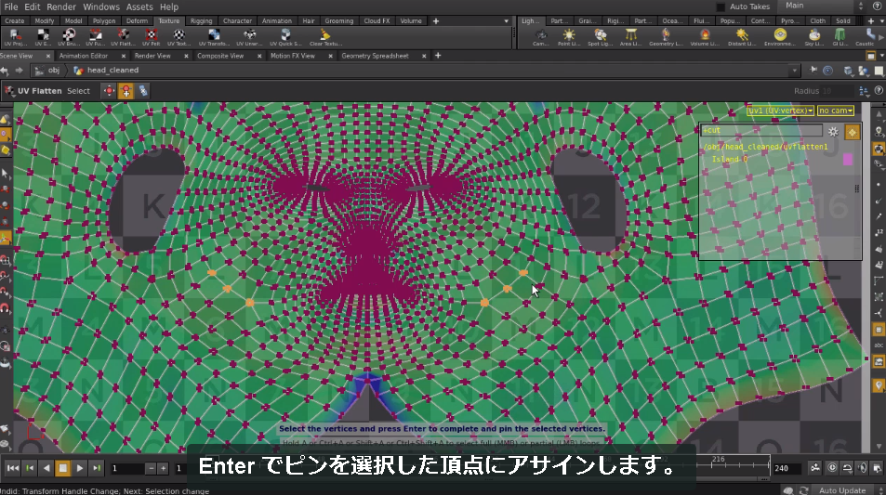Open the Render menu
The width and height of the screenshot is (886, 495).
click(x=61, y=7)
